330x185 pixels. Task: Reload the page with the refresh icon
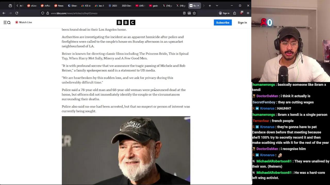pyautogui.click(x=17, y=13)
